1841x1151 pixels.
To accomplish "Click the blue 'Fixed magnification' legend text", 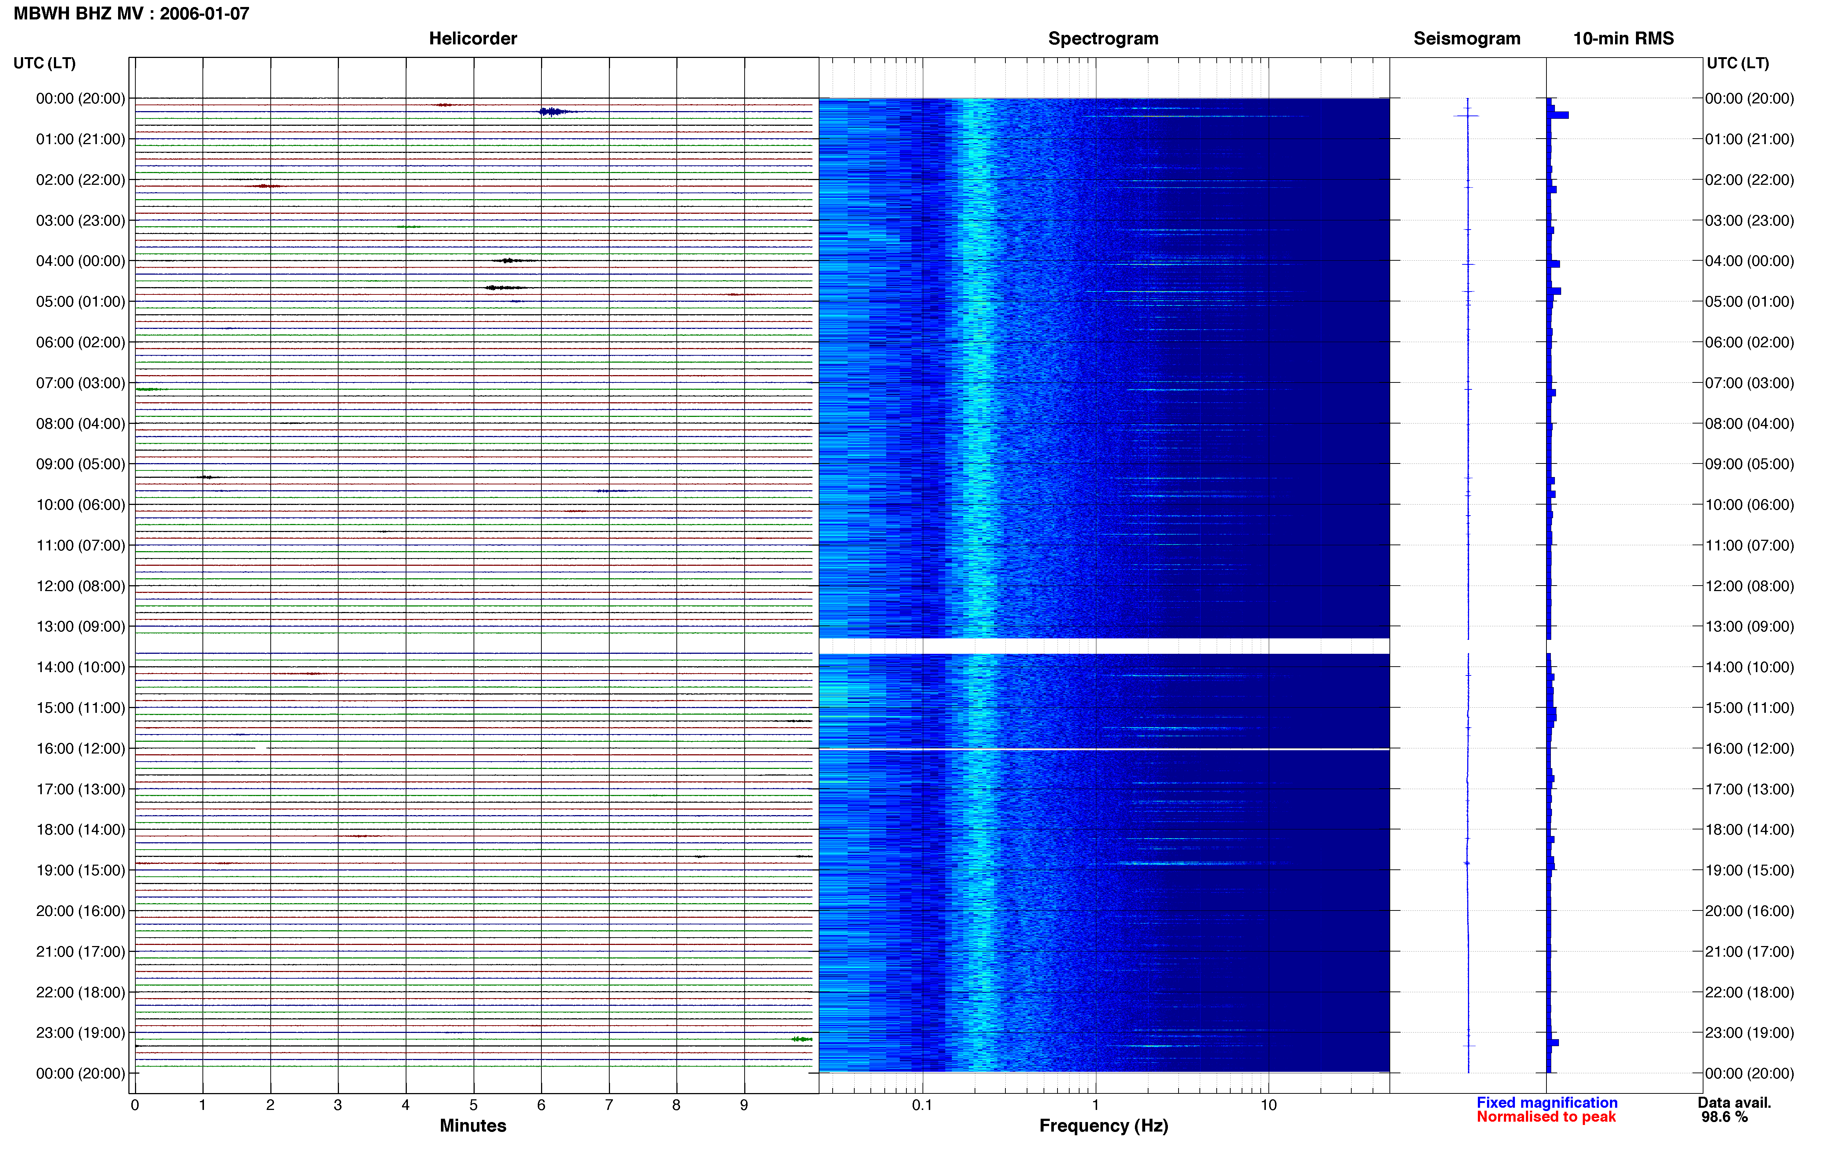I will click(x=1546, y=1102).
